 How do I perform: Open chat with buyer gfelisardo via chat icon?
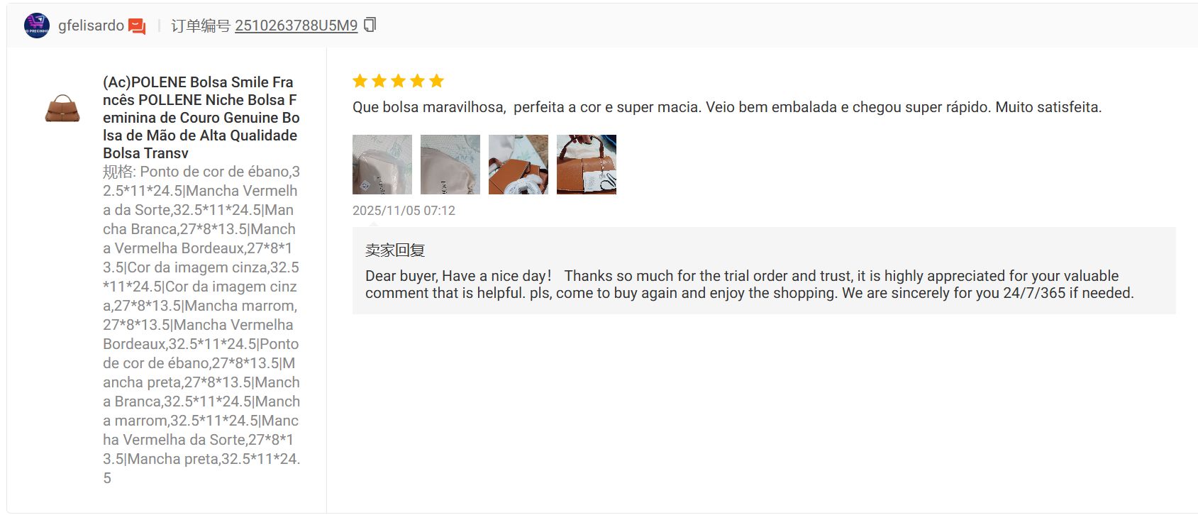coord(137,26)
